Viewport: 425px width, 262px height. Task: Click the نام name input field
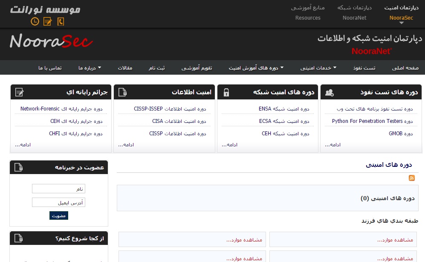(x=58, y=189)
